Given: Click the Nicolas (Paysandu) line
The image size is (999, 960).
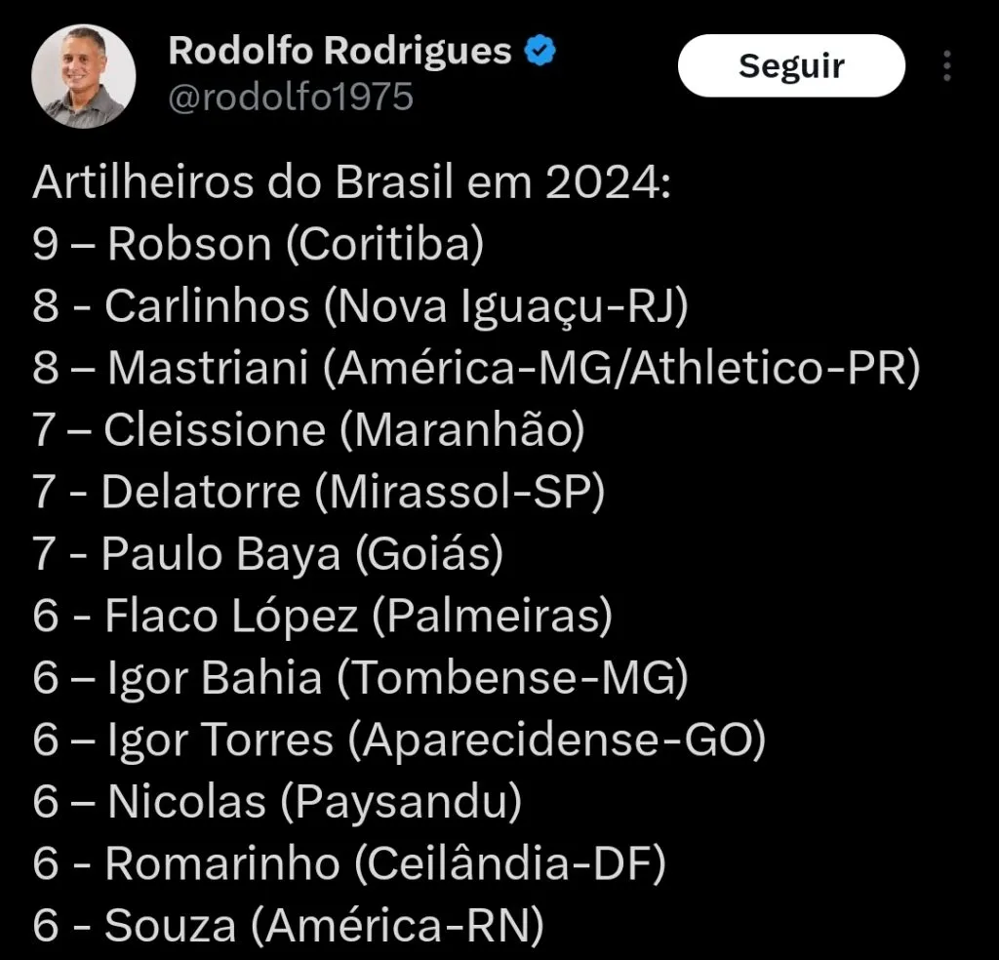Looking at the screenshot, I should click(278, 801).
